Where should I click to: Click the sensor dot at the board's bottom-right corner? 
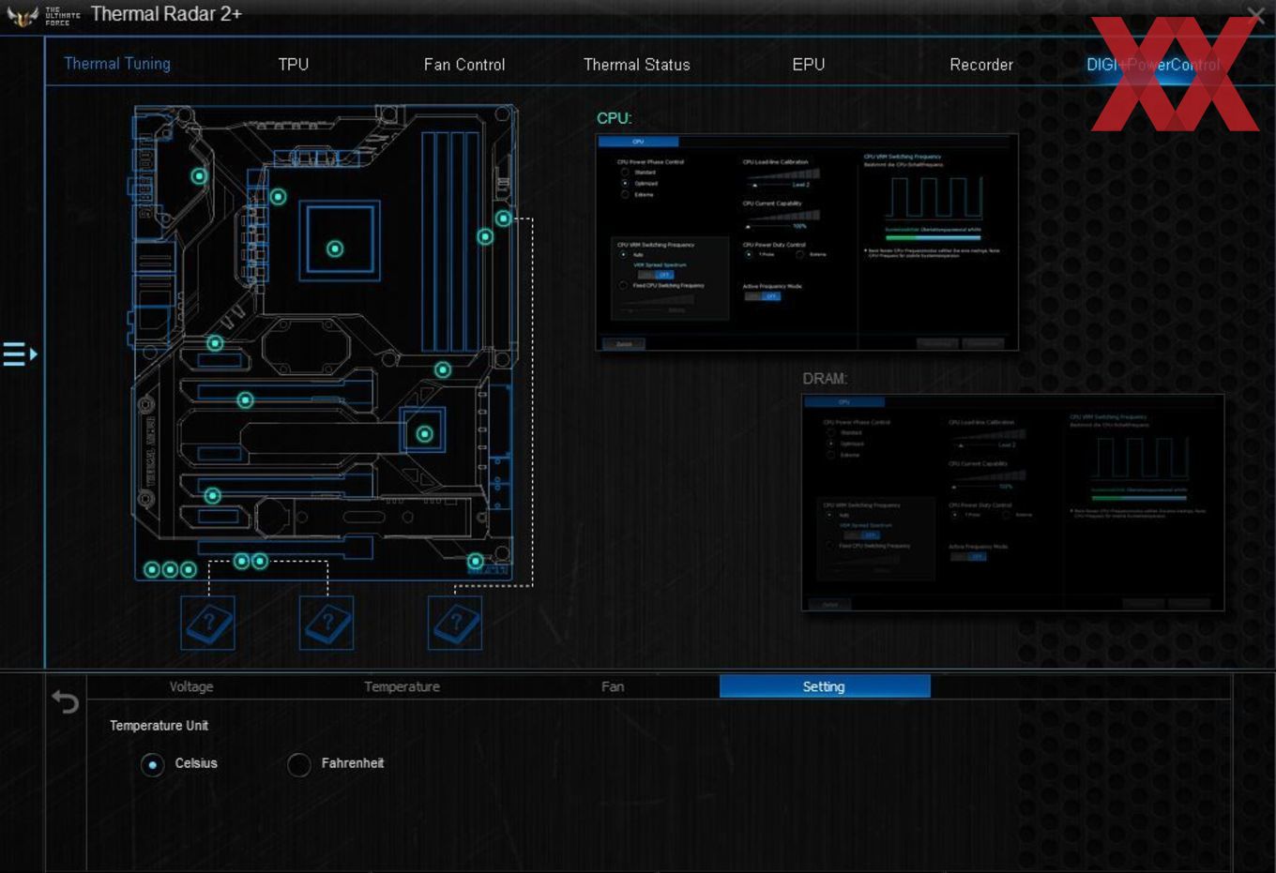(476, 562)
